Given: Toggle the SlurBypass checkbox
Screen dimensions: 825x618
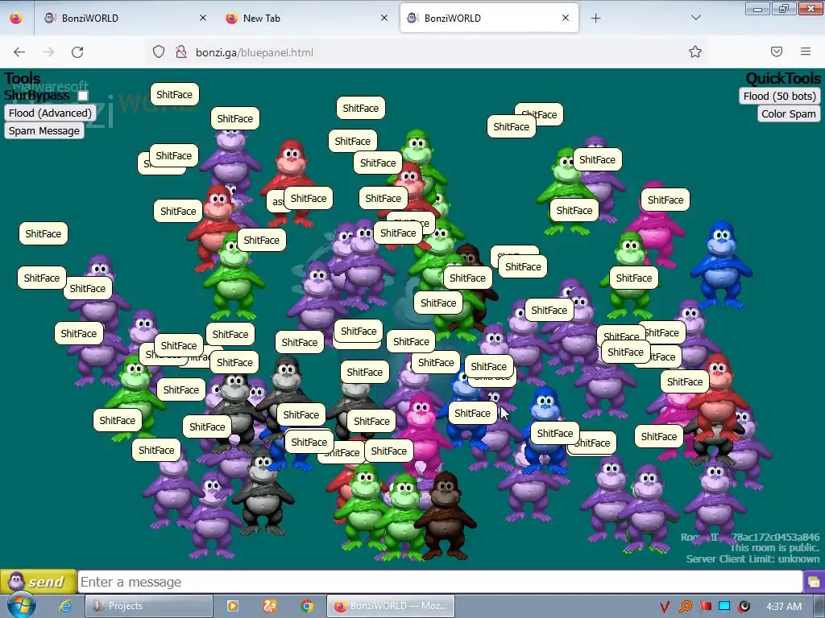Looking at the screenshot, I should 83,96.
